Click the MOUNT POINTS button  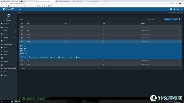coord(34,57)
